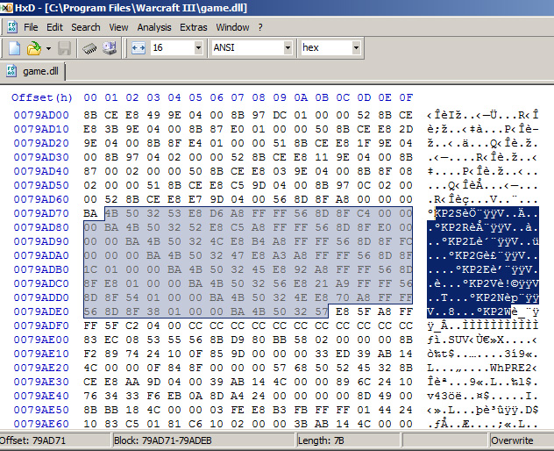Click byte BA at row 0079AD70
The width and height of the screenshot is (554, 451).
[90, 213]
